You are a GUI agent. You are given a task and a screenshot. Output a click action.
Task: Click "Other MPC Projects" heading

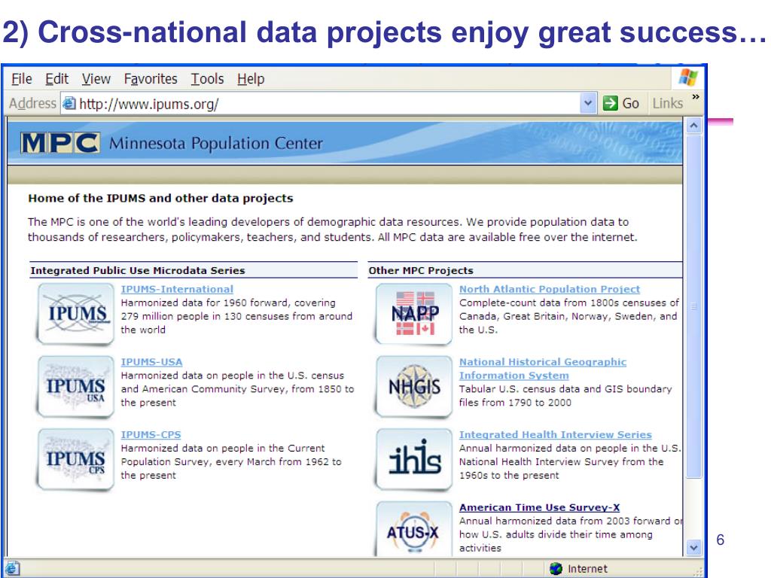tap(421, 270)
